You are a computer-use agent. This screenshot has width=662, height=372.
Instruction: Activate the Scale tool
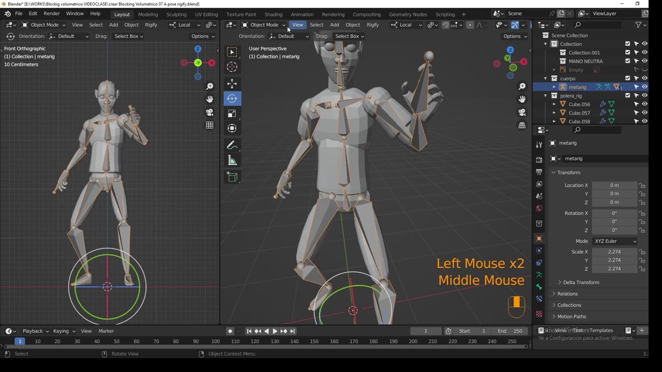click(232, 114)
